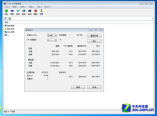The image size is (157, 116).
Task: Maximize the benchmark dialog window
Action: (x=96, y=30)
